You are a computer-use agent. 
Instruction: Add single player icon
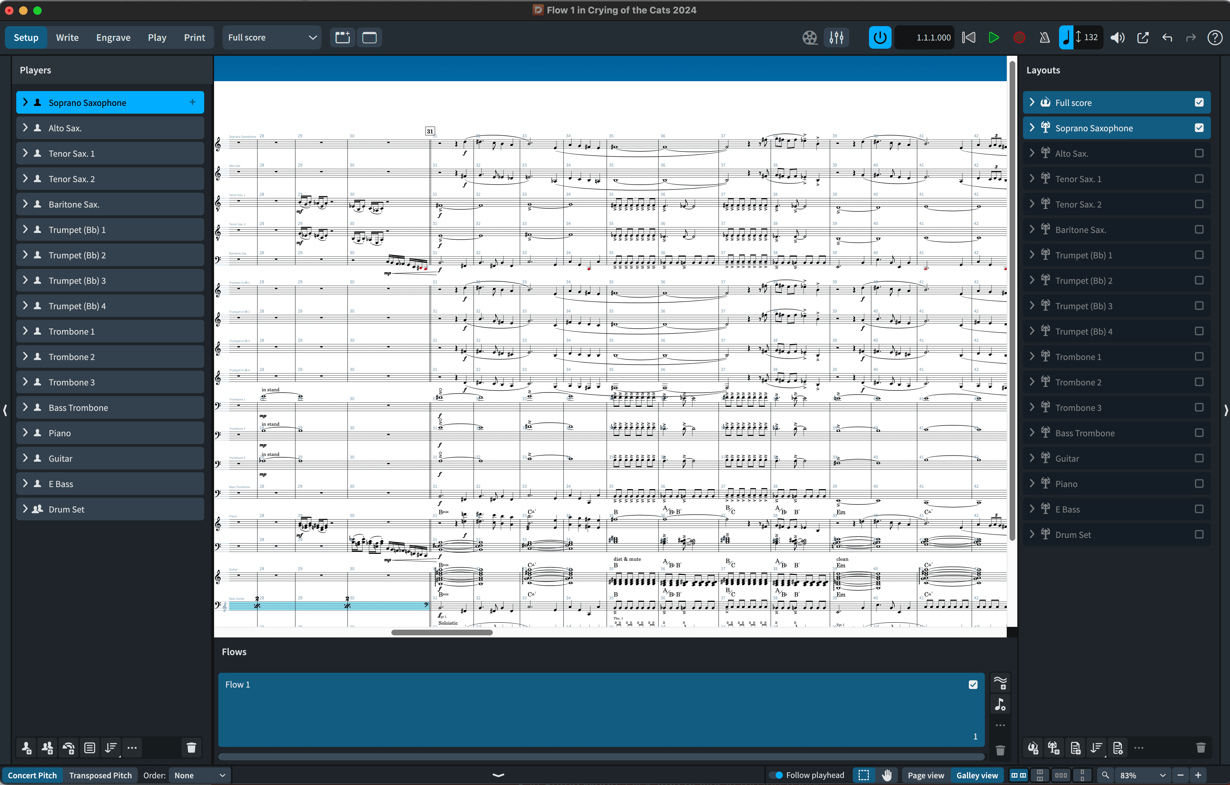click(26, 748)
